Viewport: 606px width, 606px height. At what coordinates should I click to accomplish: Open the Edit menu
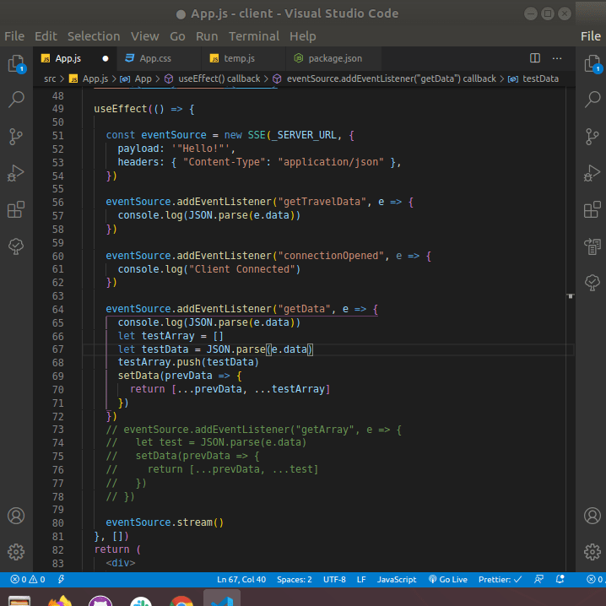pyautogui.click(x=46, y=36)
